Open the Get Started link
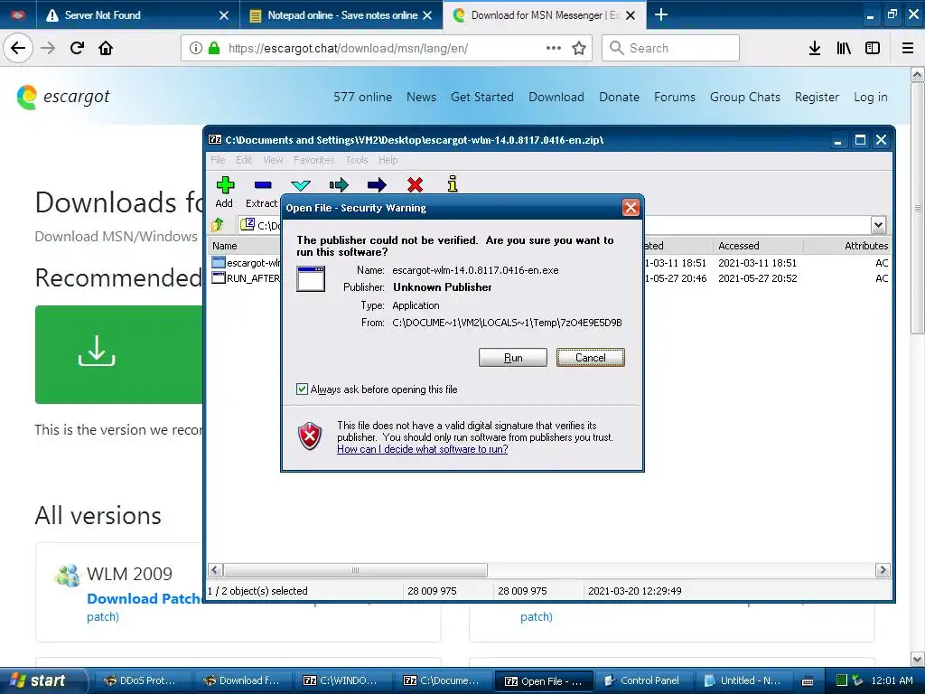 [482, 97]
